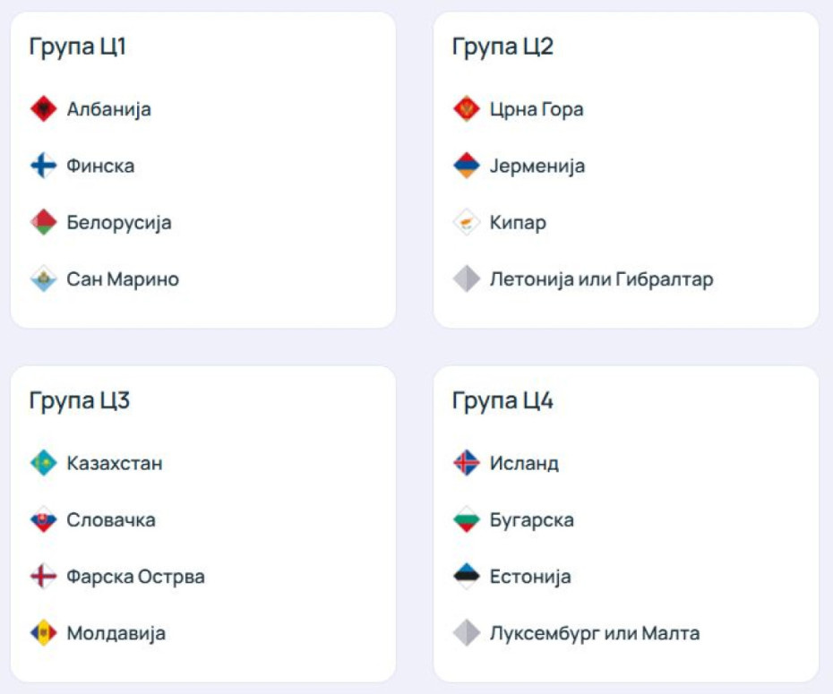Click the Група Ц1 heading
This screenshot has height=694, width=833.
tap(78, 47)
